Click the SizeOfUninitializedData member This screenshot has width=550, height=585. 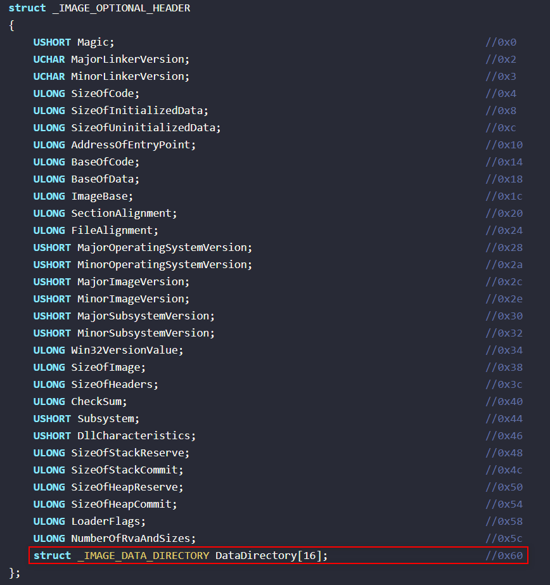pos(146,128)
